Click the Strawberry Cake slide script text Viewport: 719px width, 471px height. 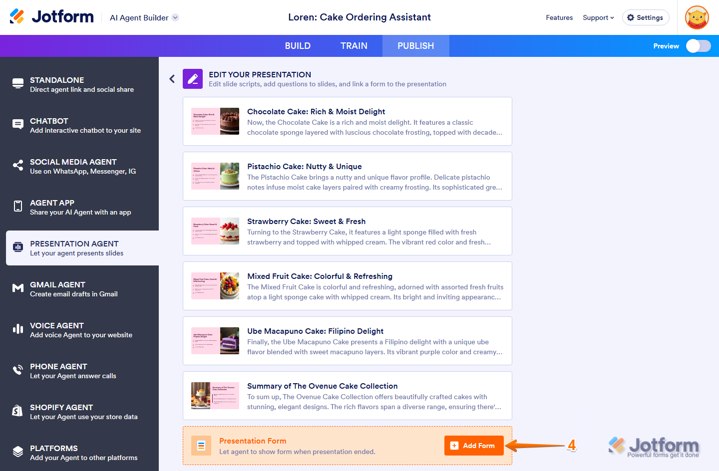tap(369, 237)
